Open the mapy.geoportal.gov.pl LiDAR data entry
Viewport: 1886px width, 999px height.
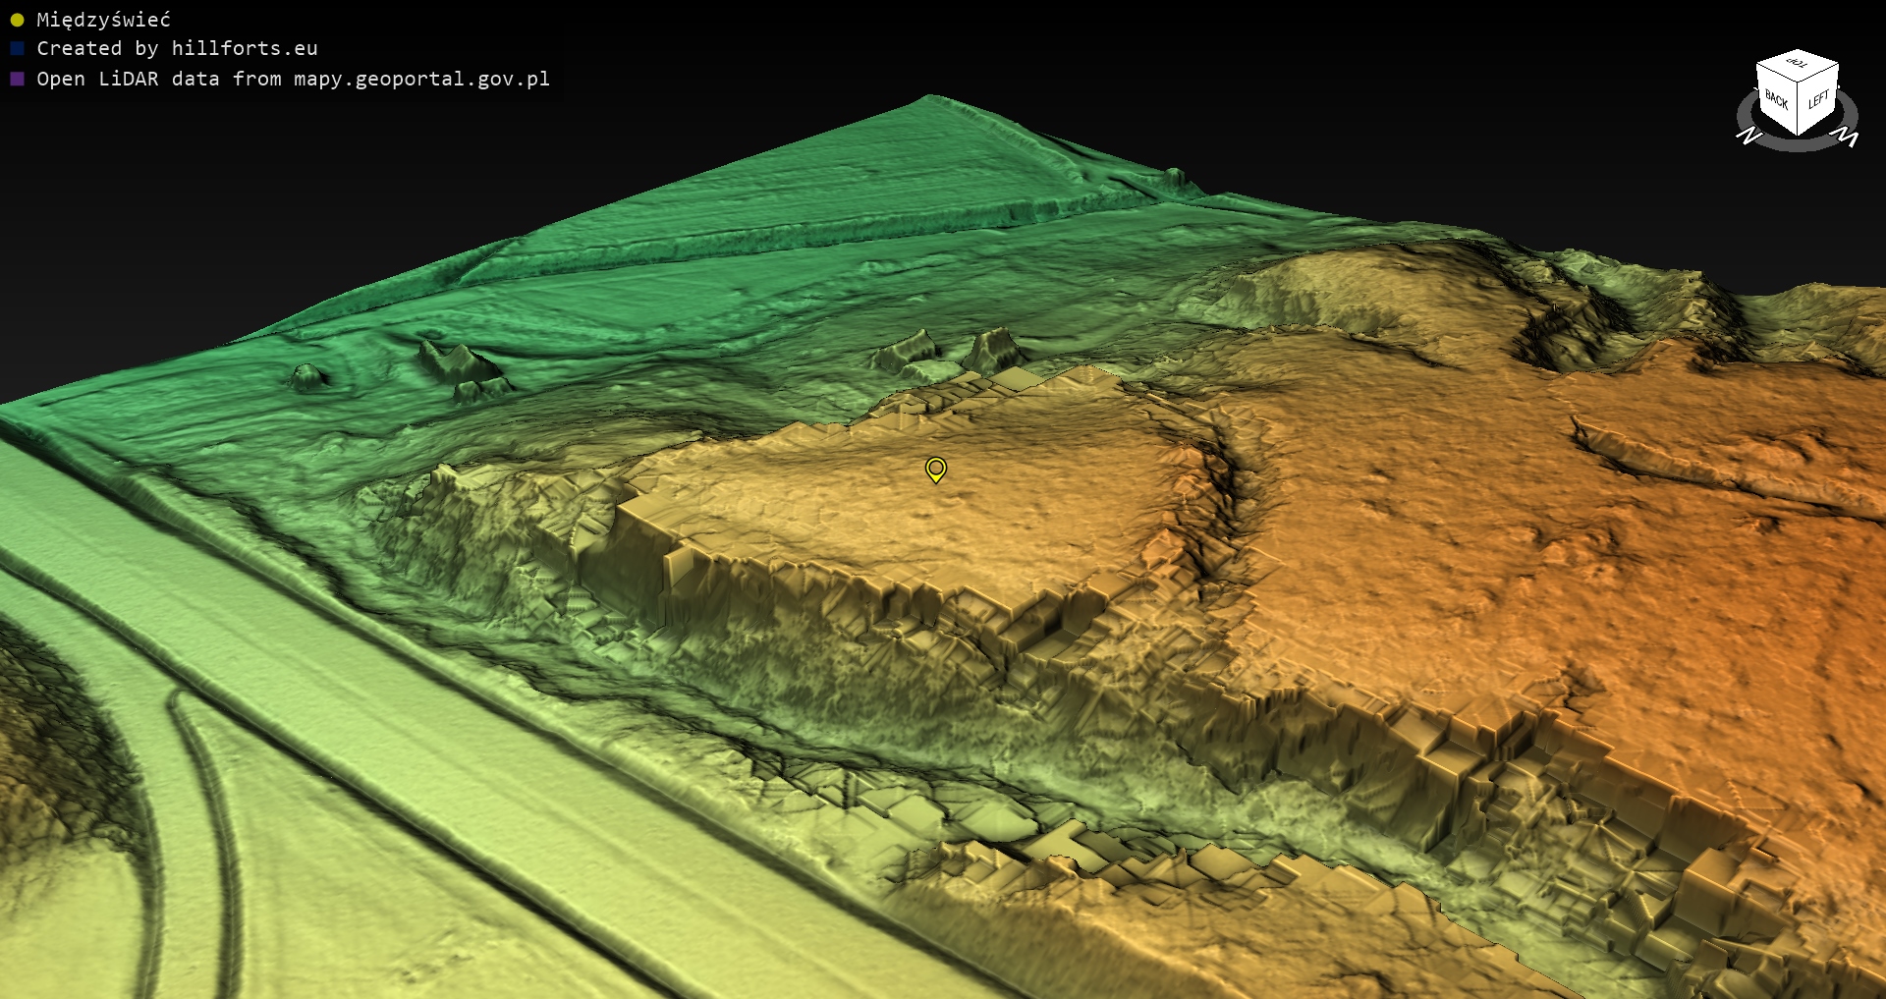click(293, 79)
